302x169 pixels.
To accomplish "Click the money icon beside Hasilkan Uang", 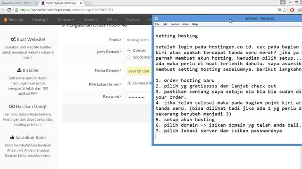I will (12, 107).
